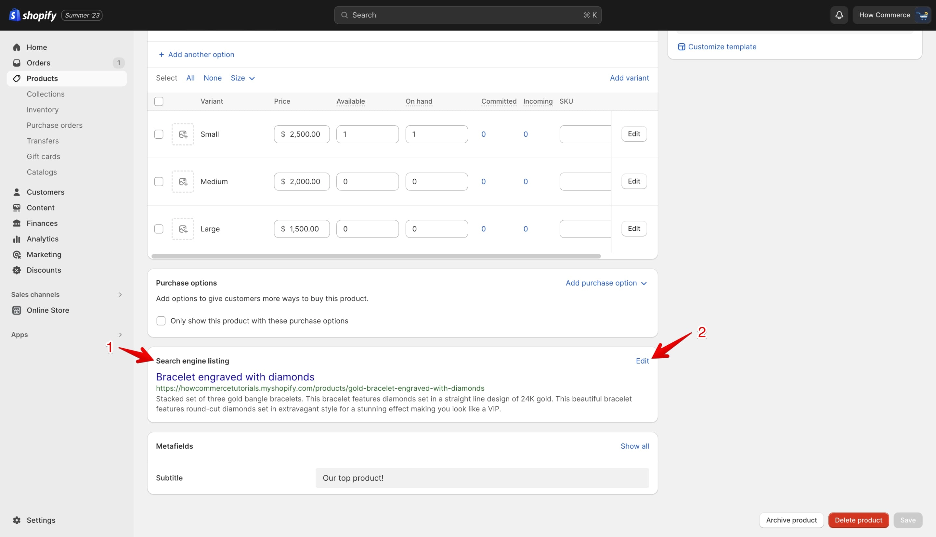Open the How Commerce account menu
The image size is (936, 537).
click(x=891, y=15)
